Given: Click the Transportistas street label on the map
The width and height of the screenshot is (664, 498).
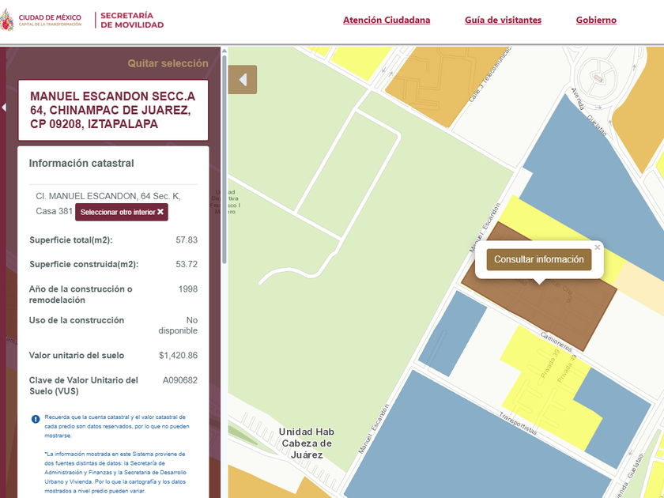Looking at the screenshot, I should (x=518, y=424).
